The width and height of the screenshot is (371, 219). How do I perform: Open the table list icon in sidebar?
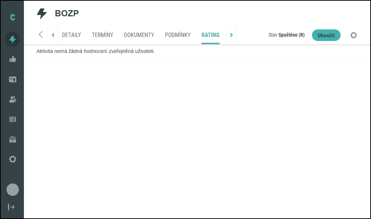(12, 119)
